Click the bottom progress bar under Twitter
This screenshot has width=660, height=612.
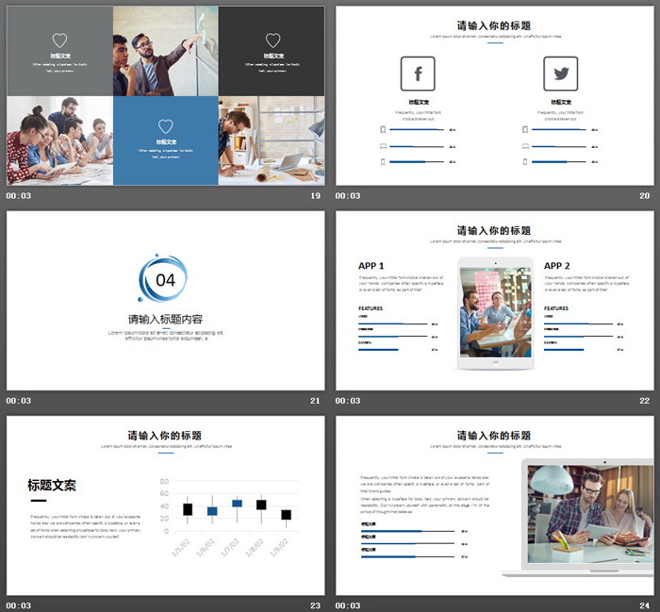coord(558,161)
